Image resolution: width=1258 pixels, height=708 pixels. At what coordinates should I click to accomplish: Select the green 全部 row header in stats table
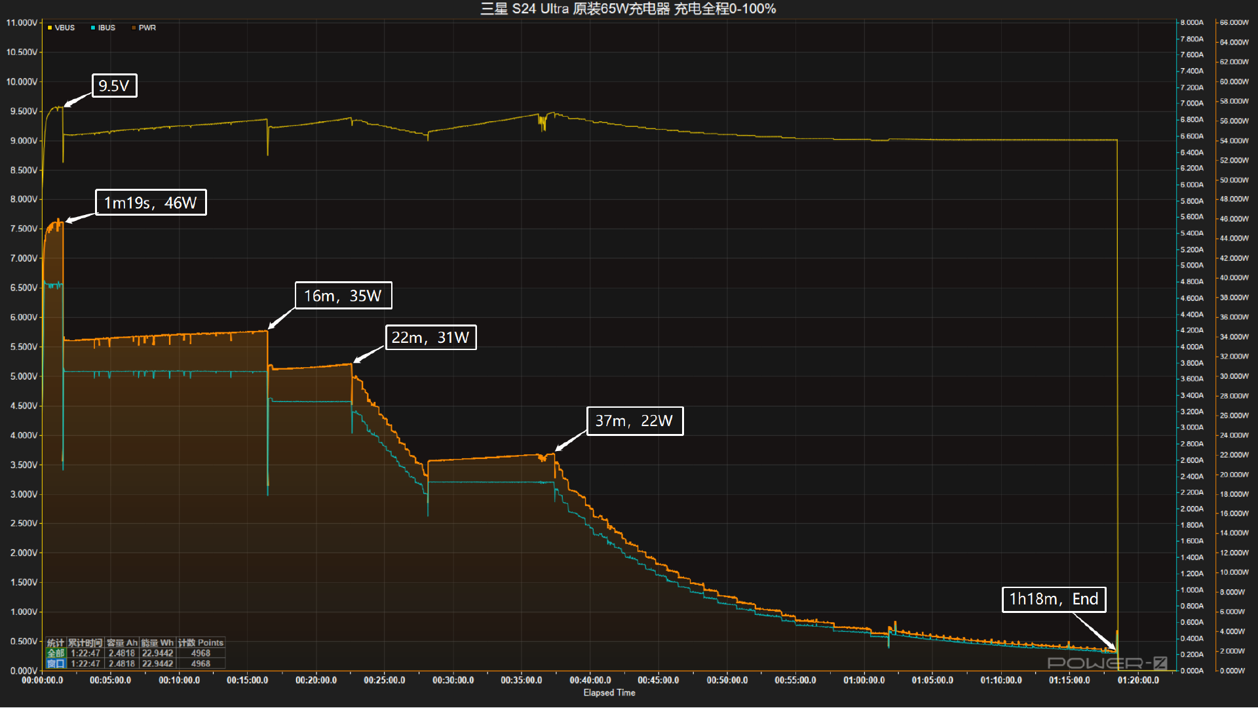click(x=56, y=654)
